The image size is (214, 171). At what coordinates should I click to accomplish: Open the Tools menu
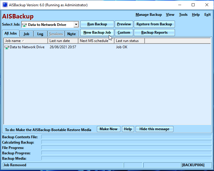[183, 15]
